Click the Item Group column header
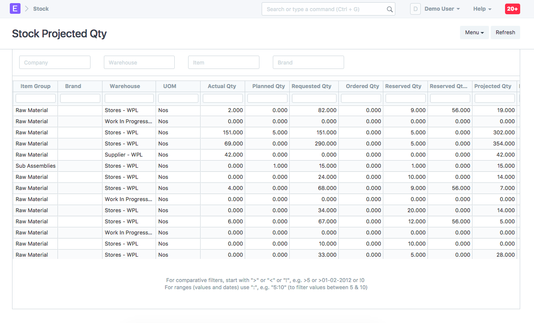Screen dimensions: 534x323 [x=36, y=86]
